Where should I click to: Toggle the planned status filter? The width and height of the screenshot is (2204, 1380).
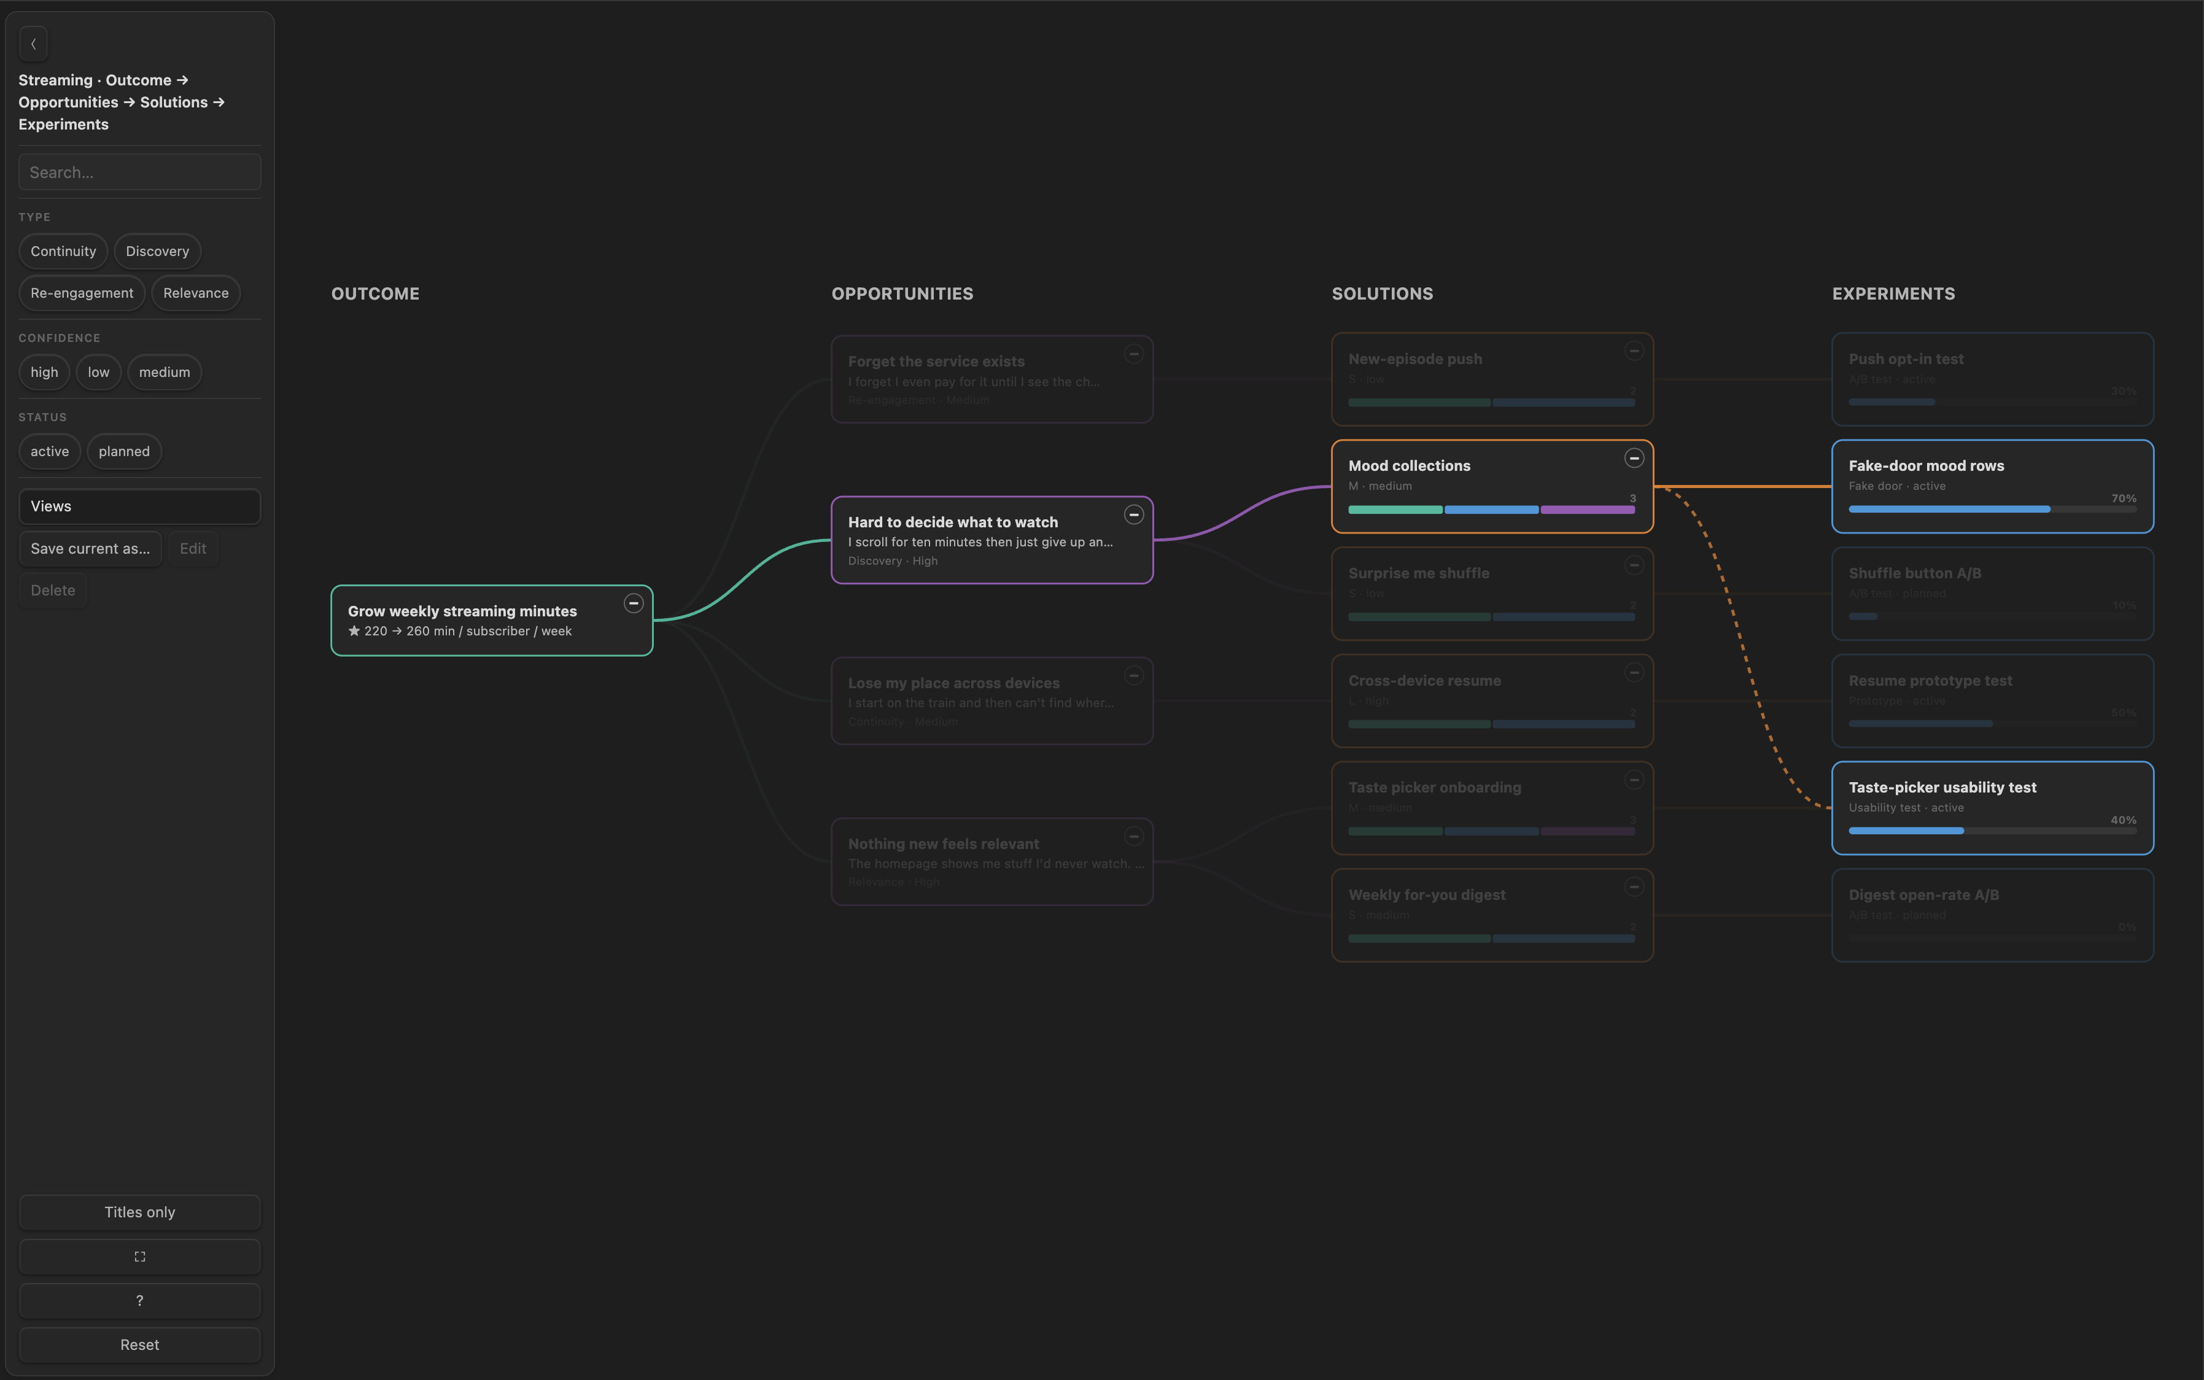[x=124, y=452]
